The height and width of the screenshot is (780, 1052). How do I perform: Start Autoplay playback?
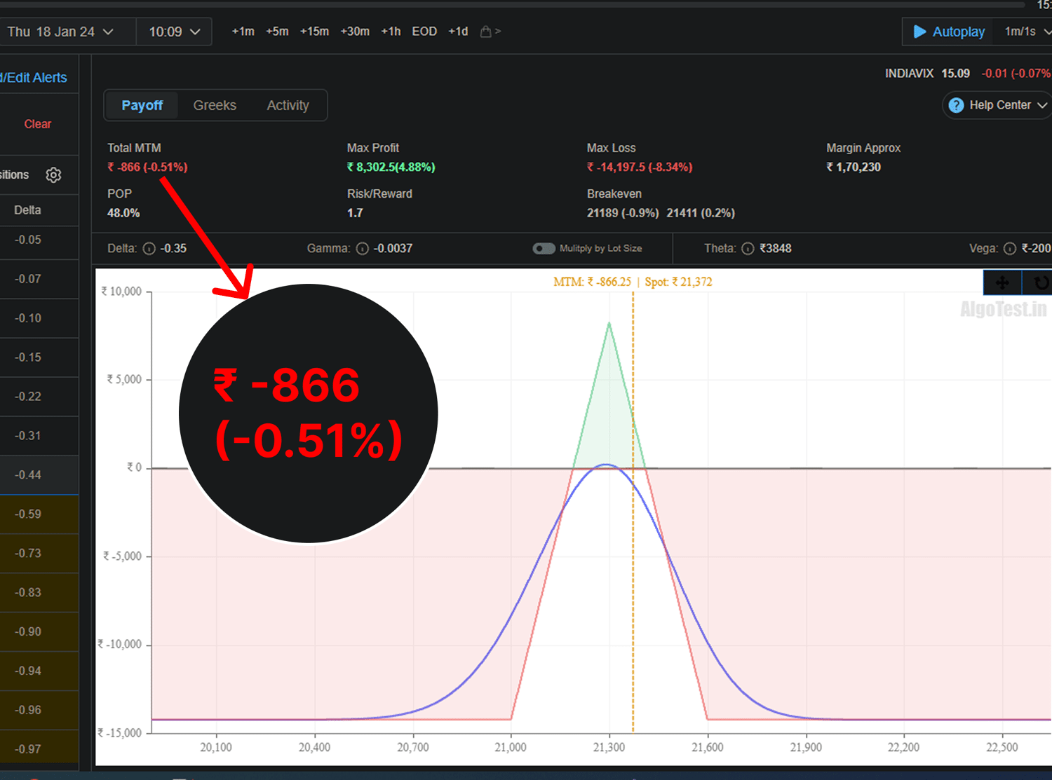[949, 32]
